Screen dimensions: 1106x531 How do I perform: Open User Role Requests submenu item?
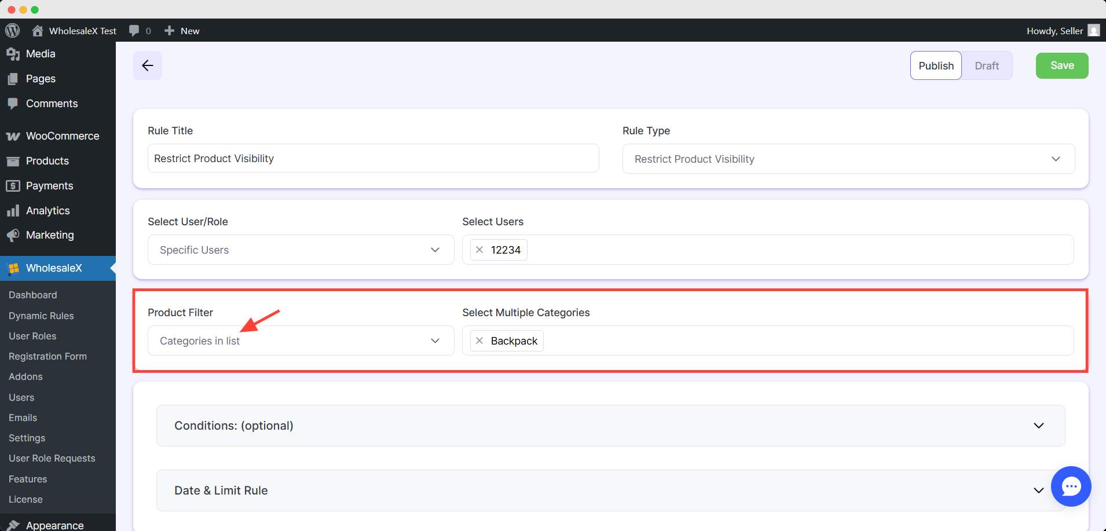coord(52,458)
